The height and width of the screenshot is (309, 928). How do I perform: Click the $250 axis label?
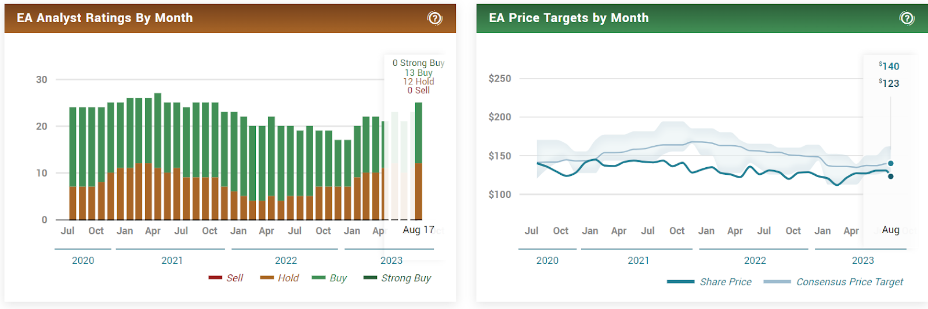pyautogui.click(x=500, y=78)
